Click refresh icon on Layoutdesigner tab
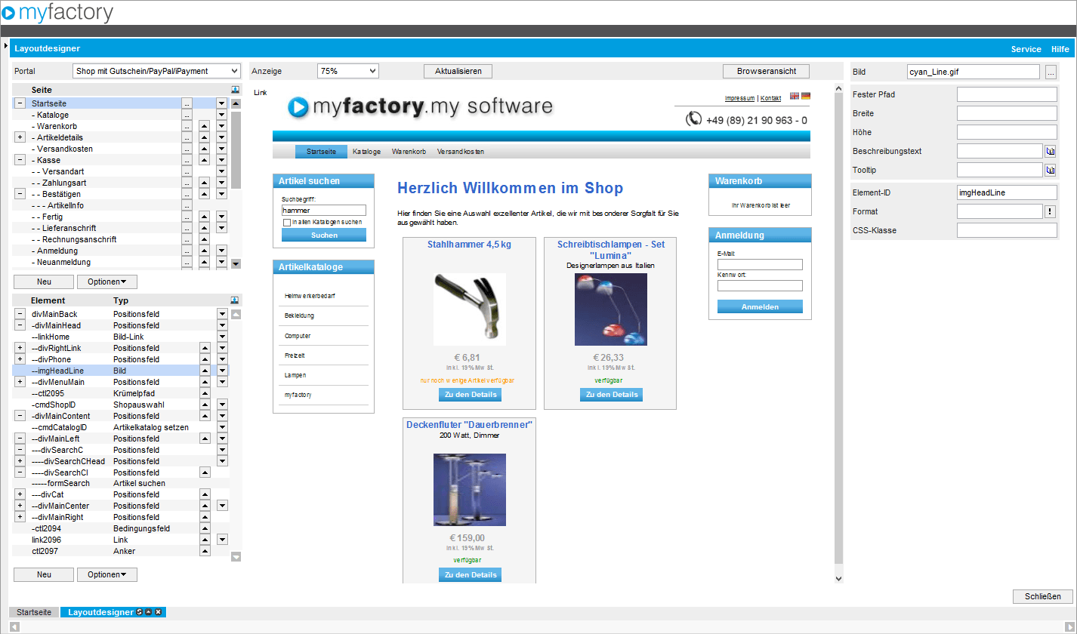 click(140, 612)
